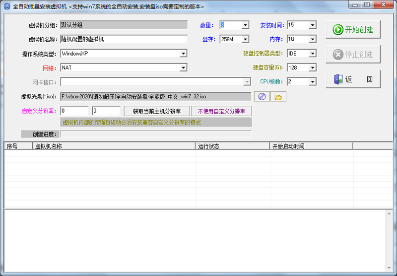Click the 网络 red label

[49, 68]
